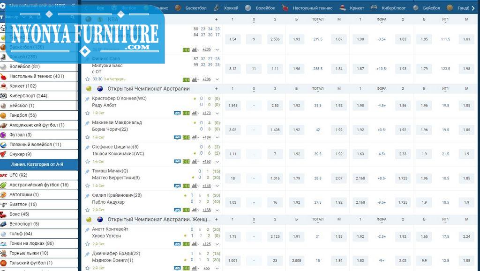Screen dimensions: 480x271
Task: Select the cycling icon beside Велоспорт (5)
Action: (x=3, y=224)
